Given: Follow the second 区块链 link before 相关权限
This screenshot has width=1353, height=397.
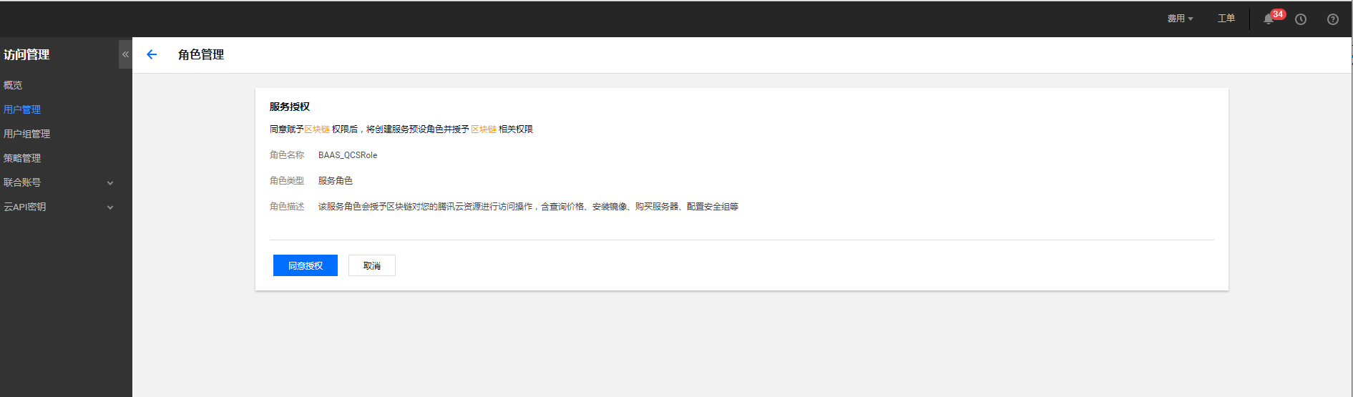Looking at the screenshot, I should [484, 129].
